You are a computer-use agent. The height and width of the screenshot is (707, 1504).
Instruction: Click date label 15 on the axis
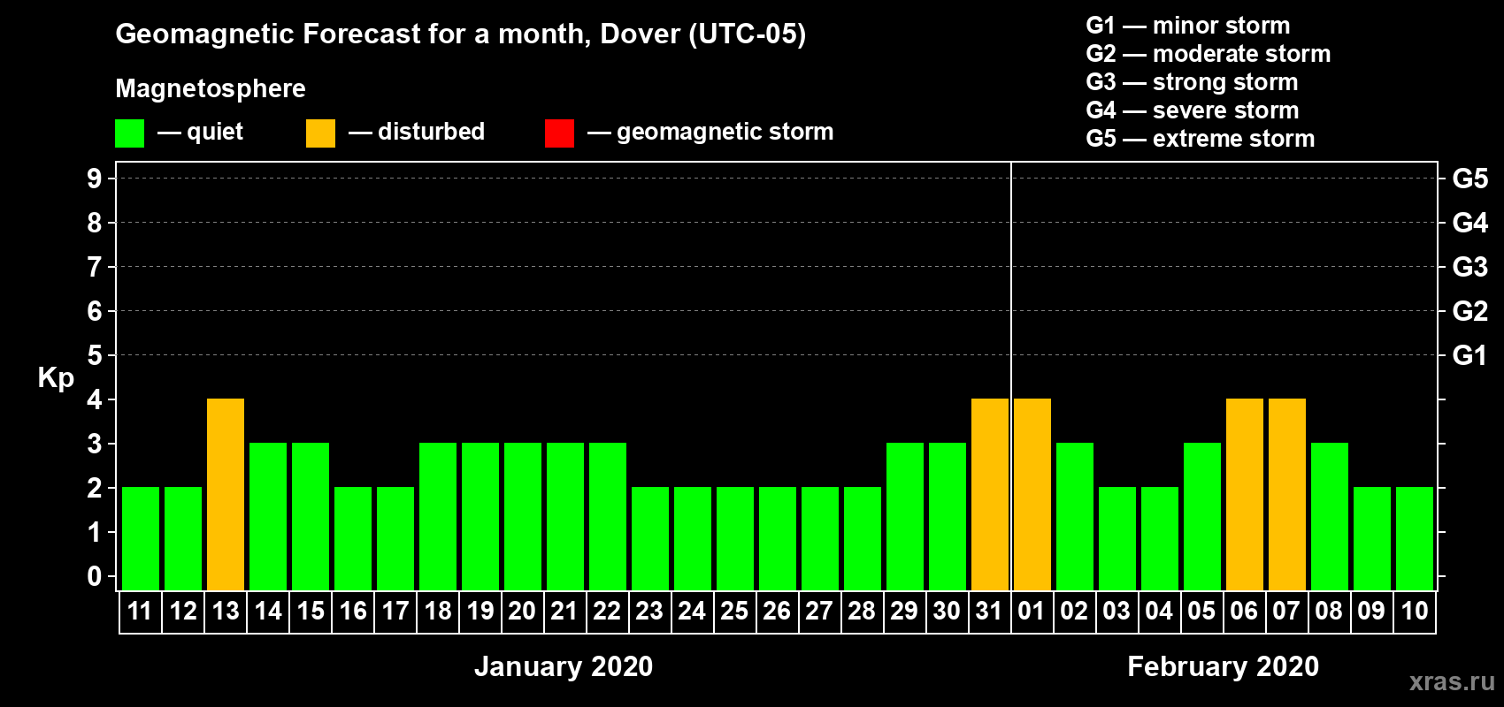[x=311, y=612]
